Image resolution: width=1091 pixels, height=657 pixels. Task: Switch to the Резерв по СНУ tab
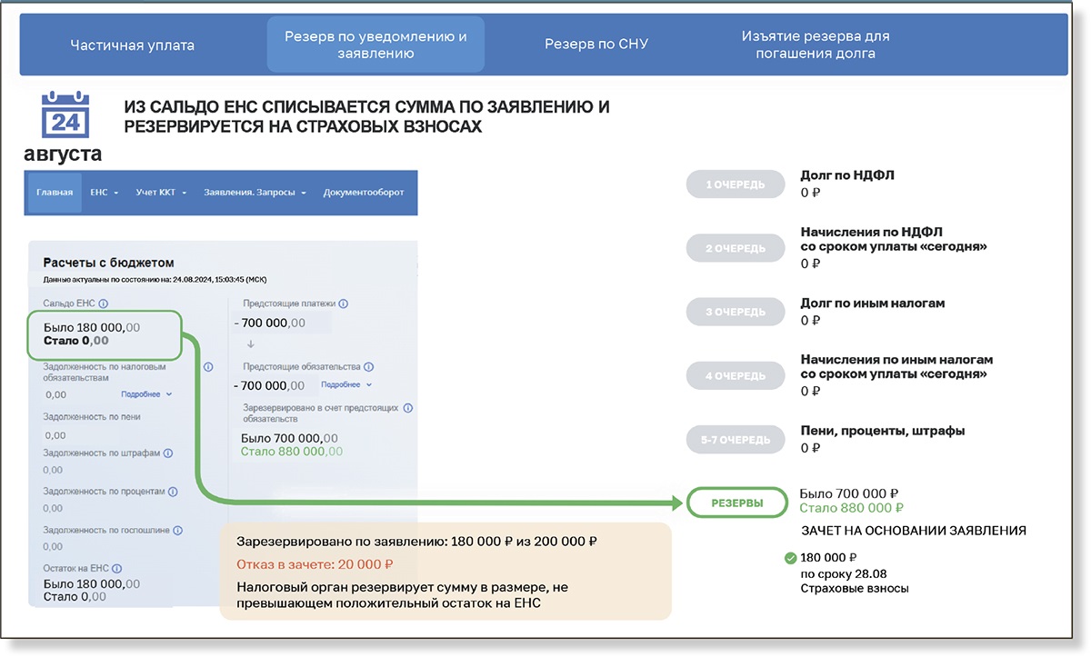tap(596, 45)
